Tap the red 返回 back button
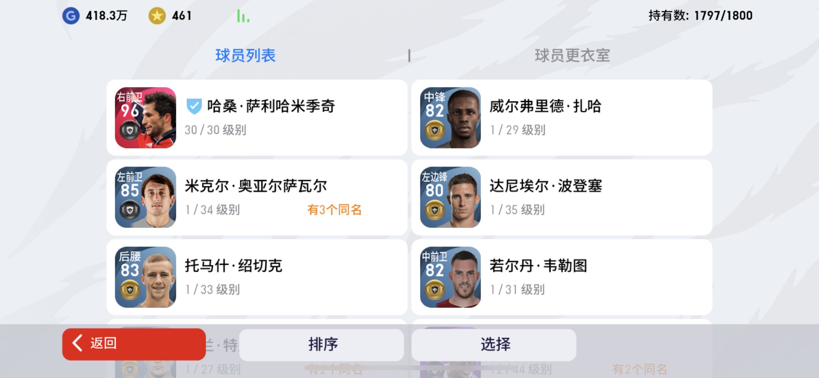Image resolution: width=819 pixels, height=378 pixels. click(134, 344)
